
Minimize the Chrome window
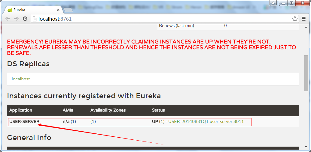pos(283,3)
